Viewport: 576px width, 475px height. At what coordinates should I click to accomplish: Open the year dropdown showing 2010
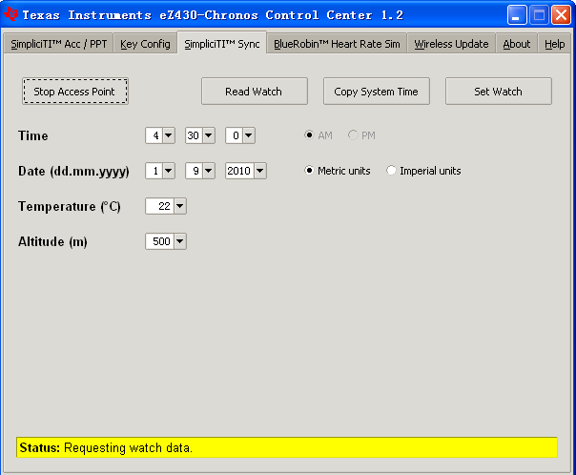(260, 171)
